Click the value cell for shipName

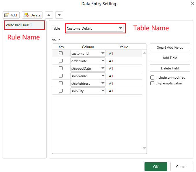click(124, 76)
